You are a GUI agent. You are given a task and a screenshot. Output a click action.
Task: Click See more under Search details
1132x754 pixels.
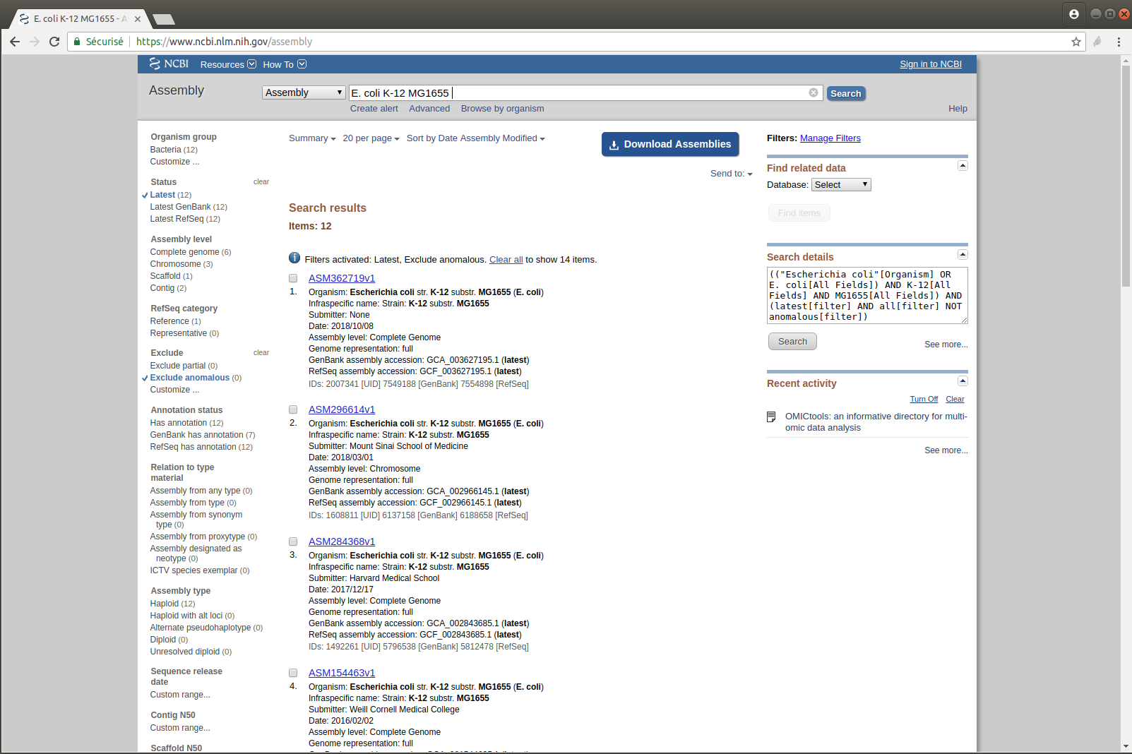[946, 345]
